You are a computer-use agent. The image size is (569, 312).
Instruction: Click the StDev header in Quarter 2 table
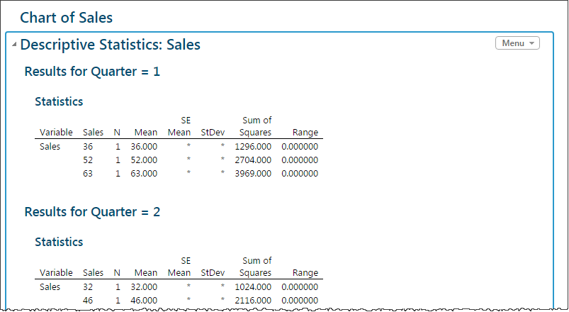[213, 273]
